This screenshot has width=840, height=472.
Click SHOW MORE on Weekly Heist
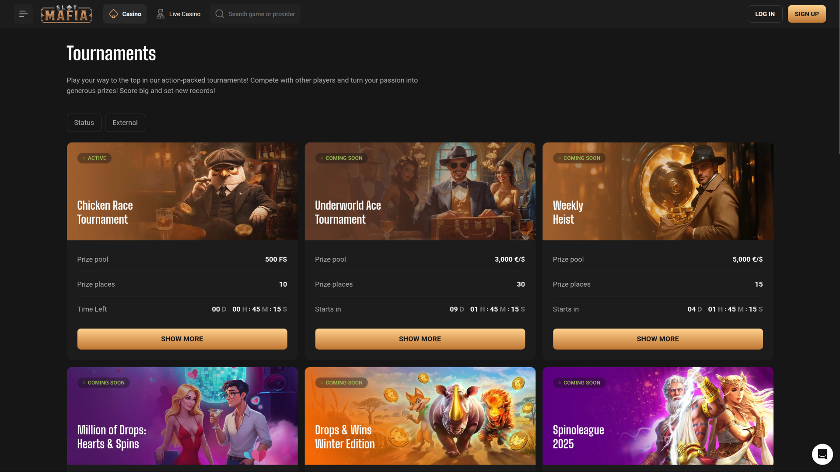pos(658,339)
